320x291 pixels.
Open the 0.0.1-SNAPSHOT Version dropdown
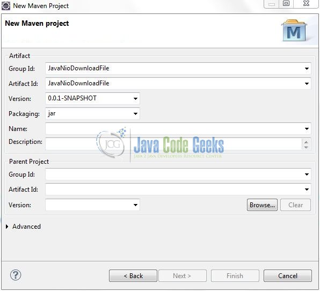pos(135,99)
